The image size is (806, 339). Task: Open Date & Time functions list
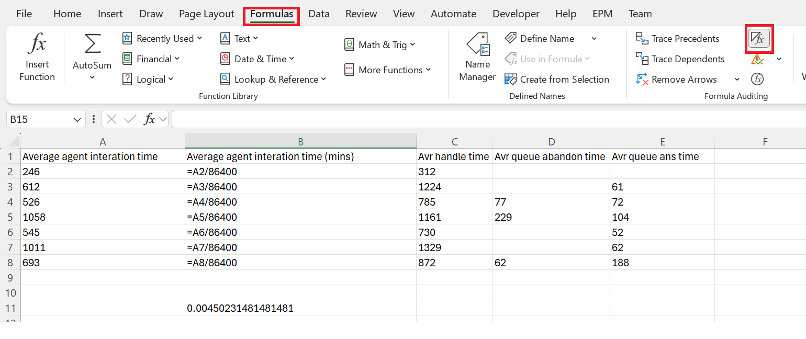click(258, 59)
